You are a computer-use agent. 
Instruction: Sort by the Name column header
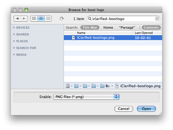pyautogui.click(x=98, y=33)
